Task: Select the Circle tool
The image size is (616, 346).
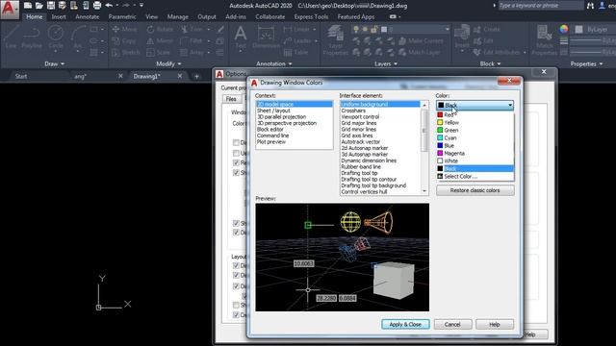Action: pyautogui.click(x=56, y=37)
